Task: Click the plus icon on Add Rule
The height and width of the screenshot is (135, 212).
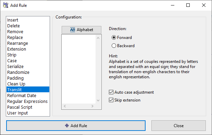Action: pyautogui.click(x=67, y=125)
